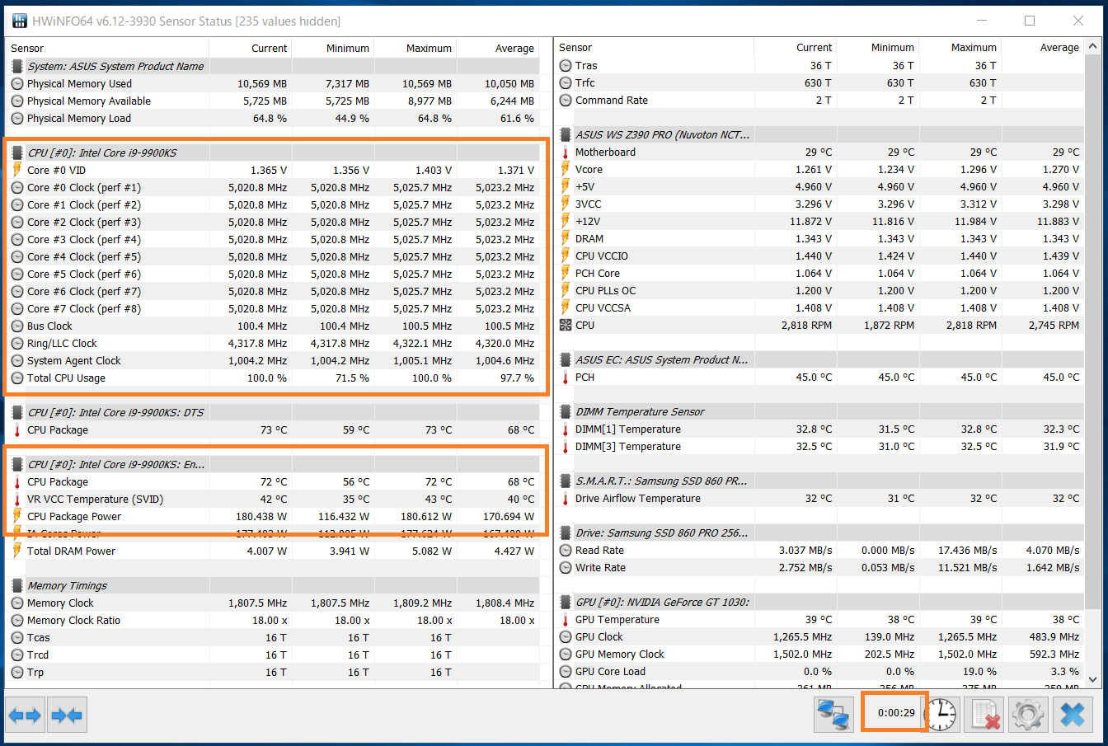The height and width of the screenshot is (746, 1108).
Task: Click the scrollbar up arrow in the right panel
Action: coord(1093,47)
